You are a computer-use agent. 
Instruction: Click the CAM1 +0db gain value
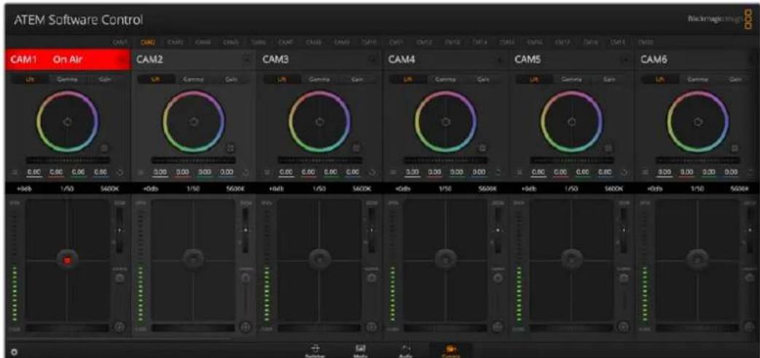pyautogui.click(x=26, y=189)
